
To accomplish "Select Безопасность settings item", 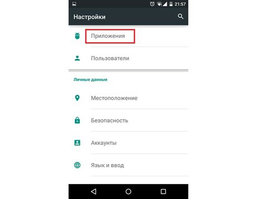I will 129,121.
